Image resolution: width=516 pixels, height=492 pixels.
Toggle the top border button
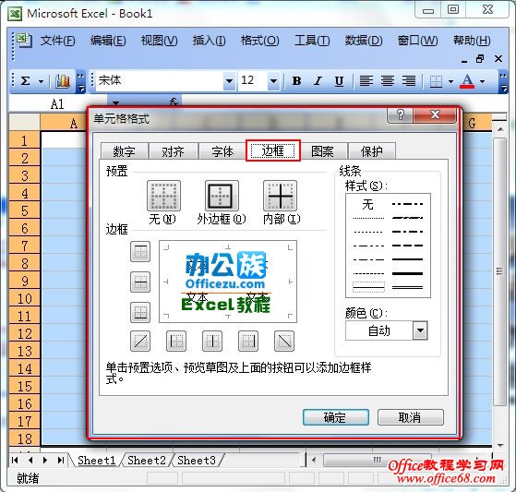click(x=140, y=251)
